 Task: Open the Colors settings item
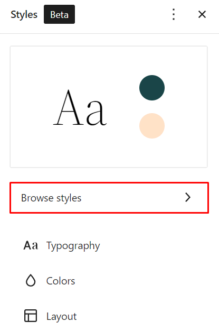pos(109,281)
